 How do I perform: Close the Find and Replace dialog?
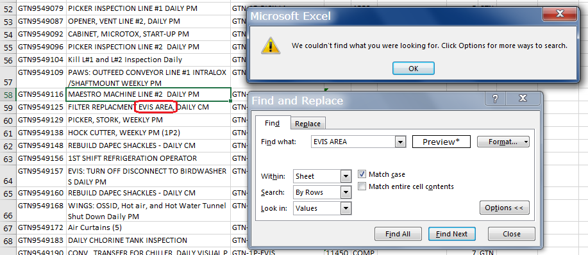[523, 99]
